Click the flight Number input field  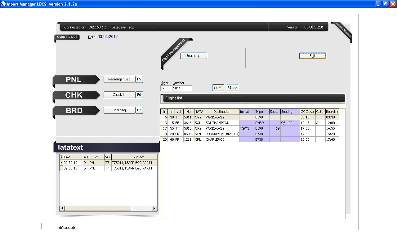(182, 88)
